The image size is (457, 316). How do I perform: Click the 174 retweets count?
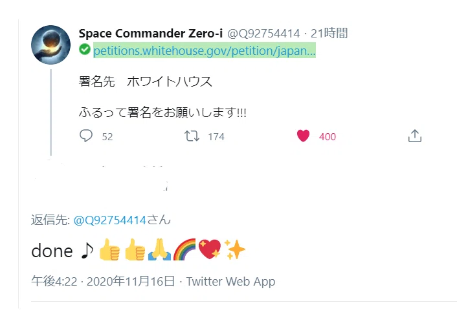point(216,137)
